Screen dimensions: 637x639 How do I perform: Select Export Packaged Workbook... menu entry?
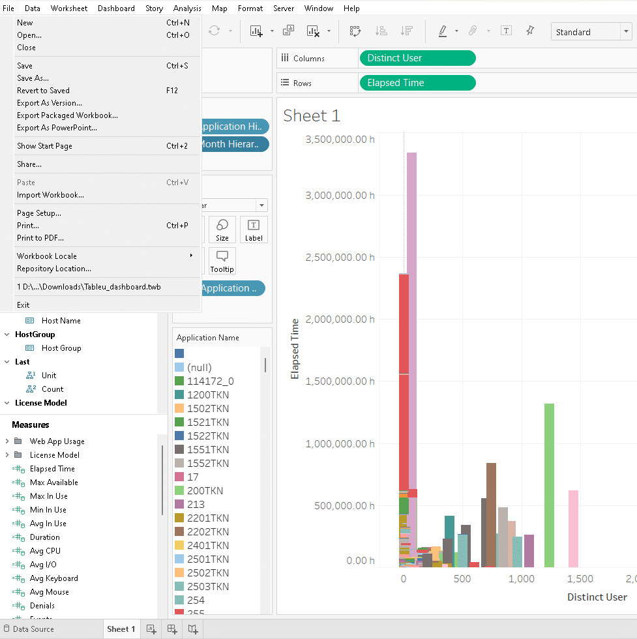pos(108,115)
